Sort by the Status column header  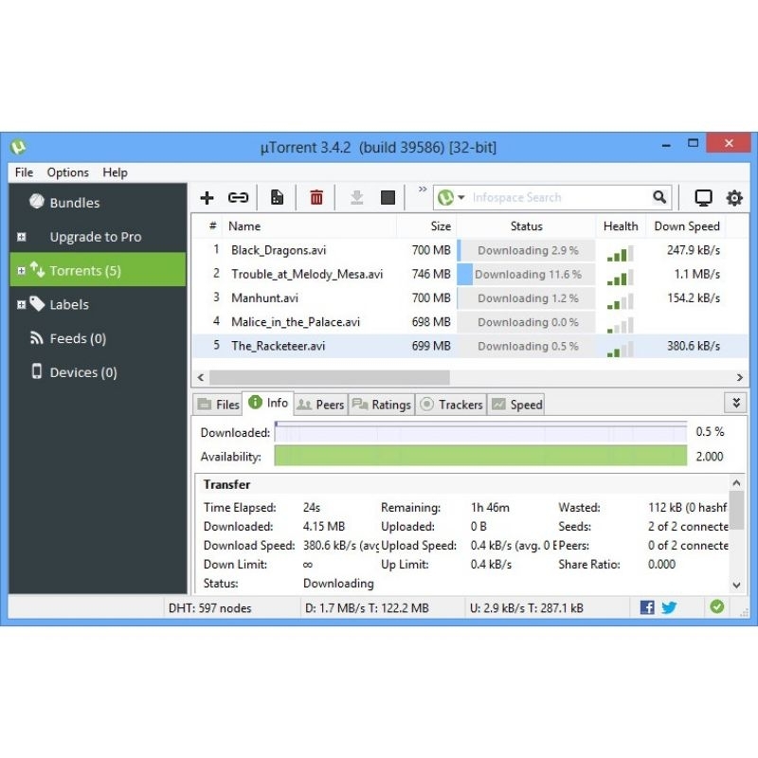526,226
